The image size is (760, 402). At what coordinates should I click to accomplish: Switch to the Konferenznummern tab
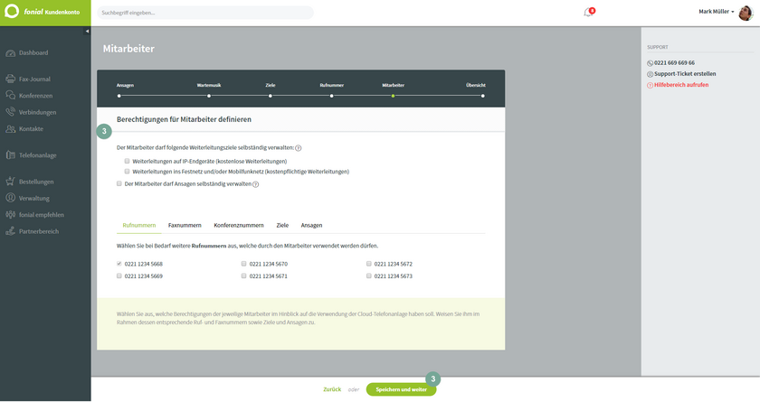pos(239,225)
